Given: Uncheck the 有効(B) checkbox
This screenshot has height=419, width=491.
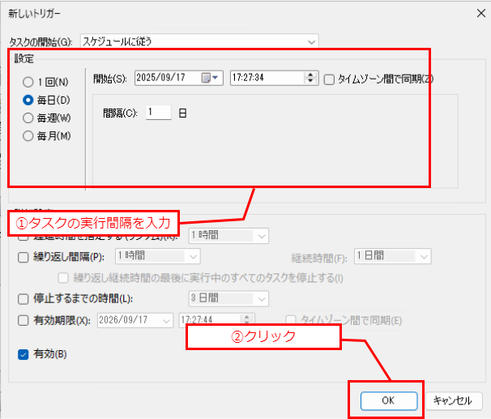Looking at the screenshot, I should (x=23, y=354).
